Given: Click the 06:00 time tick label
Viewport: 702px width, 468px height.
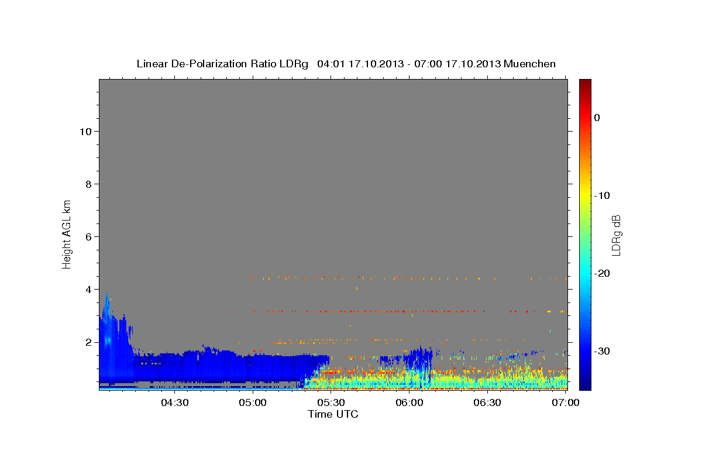Looking at the screenshot, I should (x=409, y=402).
